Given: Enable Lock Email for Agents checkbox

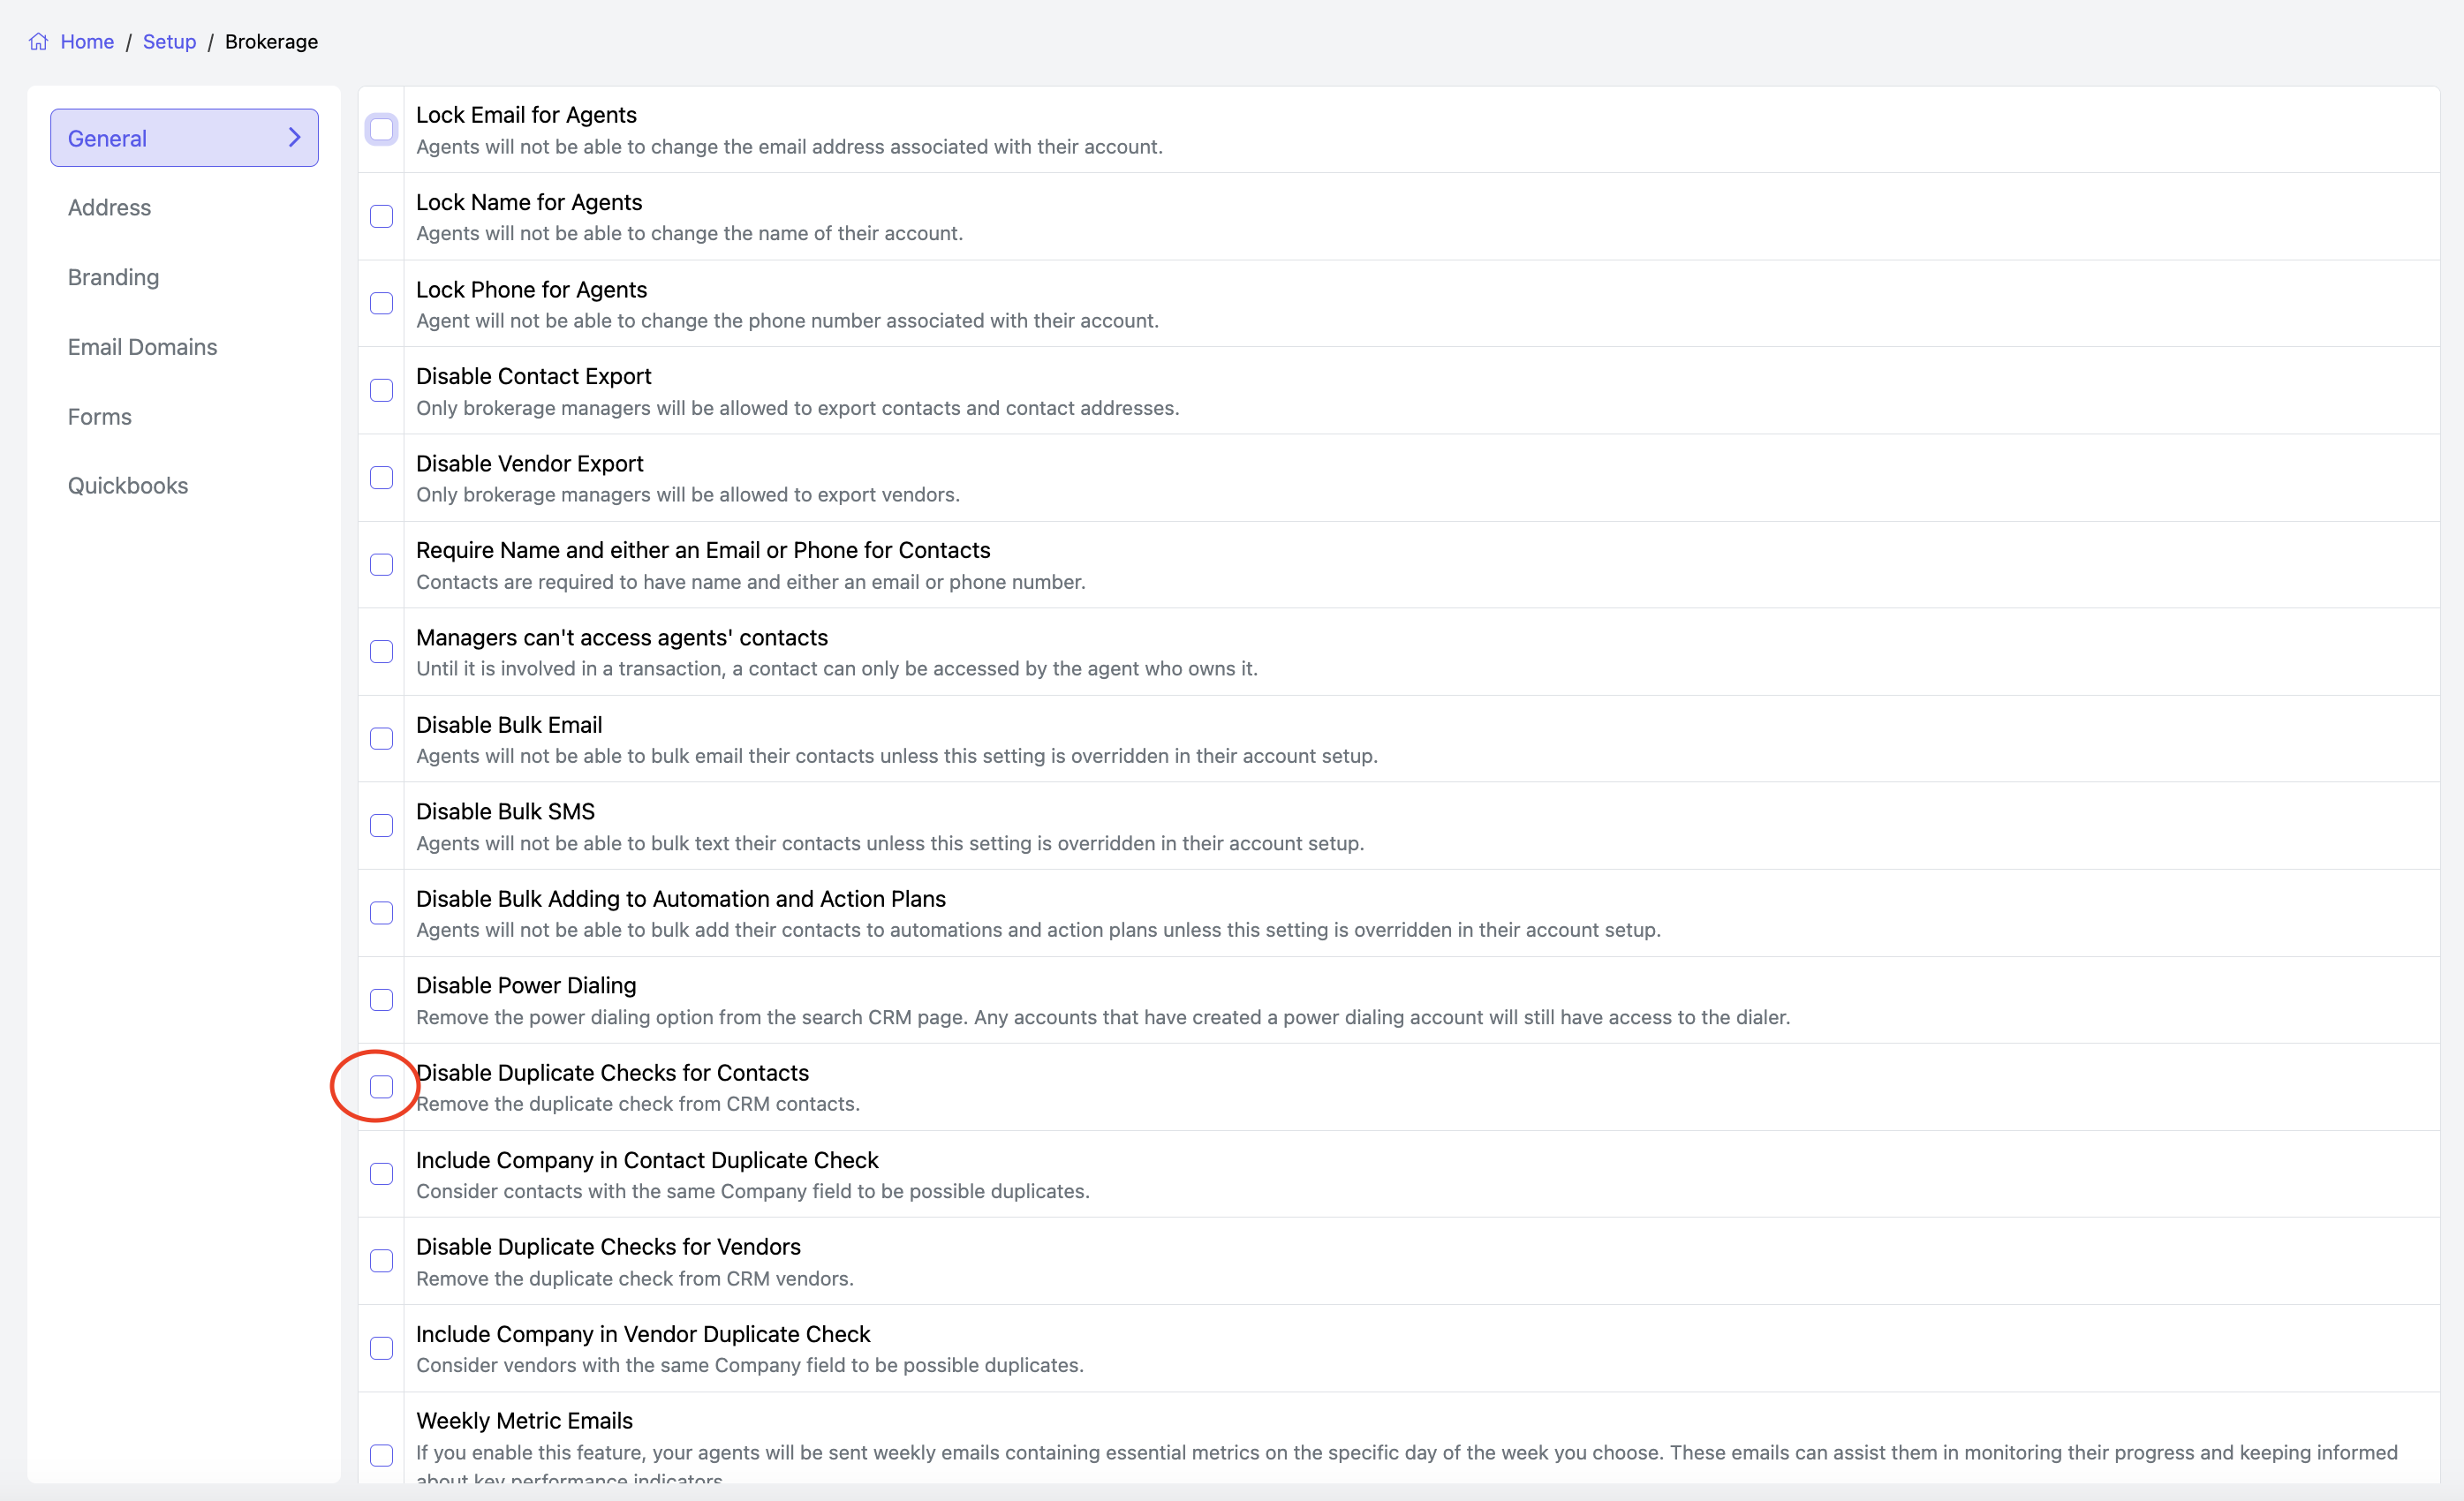Looking at the screenshot, I should tap(381, 130).
